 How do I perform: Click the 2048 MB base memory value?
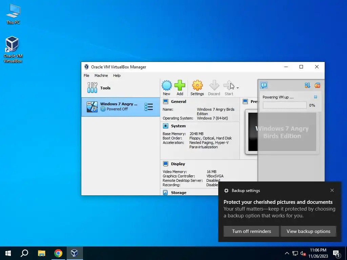tap(197, 134)
